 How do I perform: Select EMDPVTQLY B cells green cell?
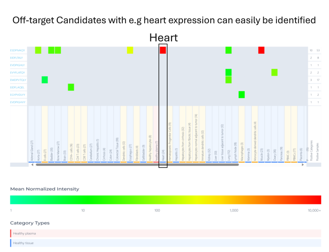coord(45,80)
